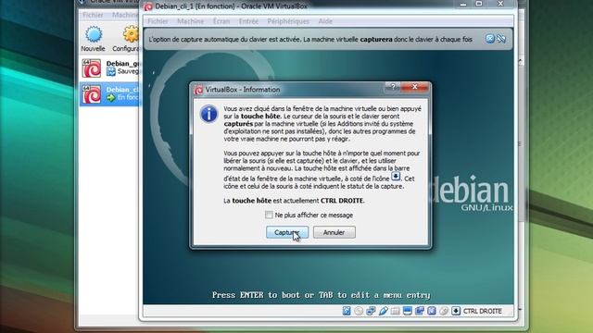Click the grey optical disc status icon

tap(359, 311)
